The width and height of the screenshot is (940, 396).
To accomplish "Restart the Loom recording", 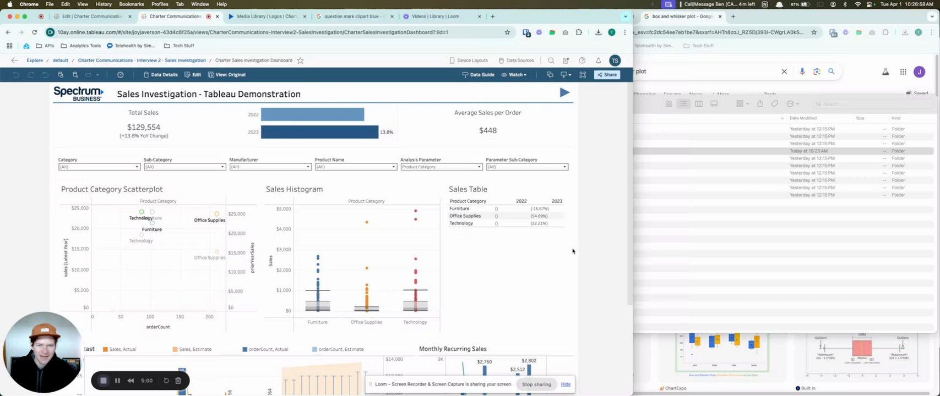I will coord(166,381).
